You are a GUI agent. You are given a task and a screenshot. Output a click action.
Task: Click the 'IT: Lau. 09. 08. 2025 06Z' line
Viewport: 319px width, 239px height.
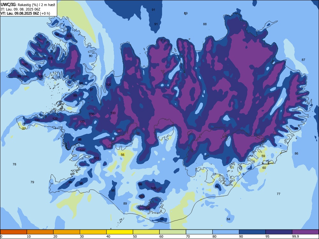point(20,9)
